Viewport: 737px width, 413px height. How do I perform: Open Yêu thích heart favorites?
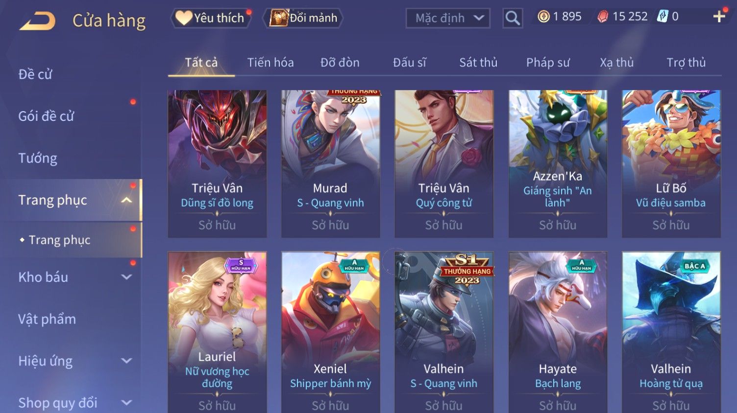[211, 18]
